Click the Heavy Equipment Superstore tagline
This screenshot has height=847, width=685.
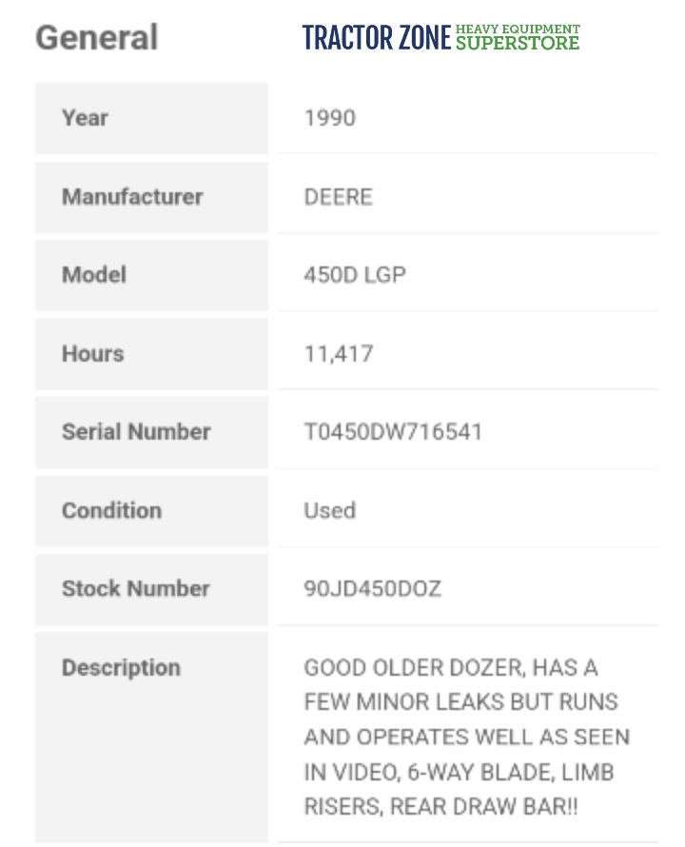(x=518, y=38)
